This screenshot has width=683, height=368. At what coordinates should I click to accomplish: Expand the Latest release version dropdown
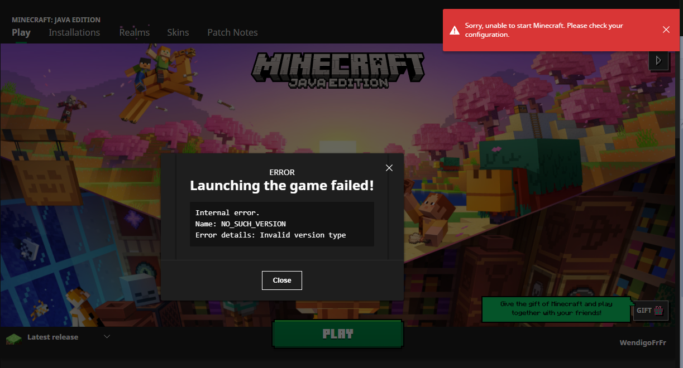tap(107, 336)
